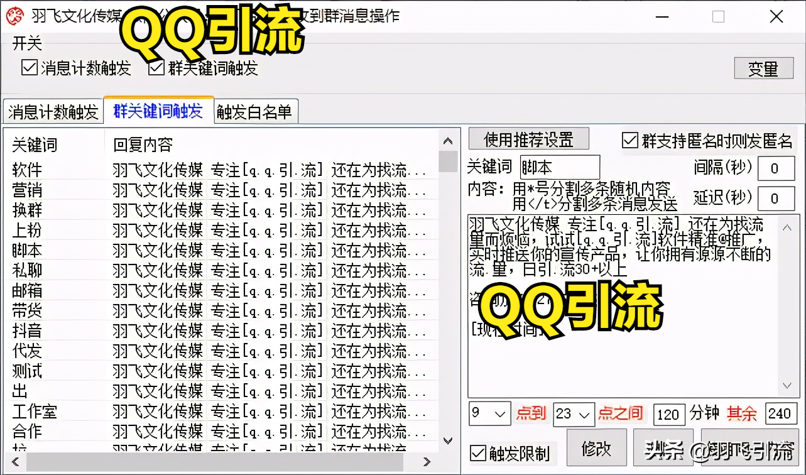The height and width of the screenshot is (475, 806).
Task: Apply settings with 使用推荐设置 button
Action: pyautogui.click(x=529, y=139)
